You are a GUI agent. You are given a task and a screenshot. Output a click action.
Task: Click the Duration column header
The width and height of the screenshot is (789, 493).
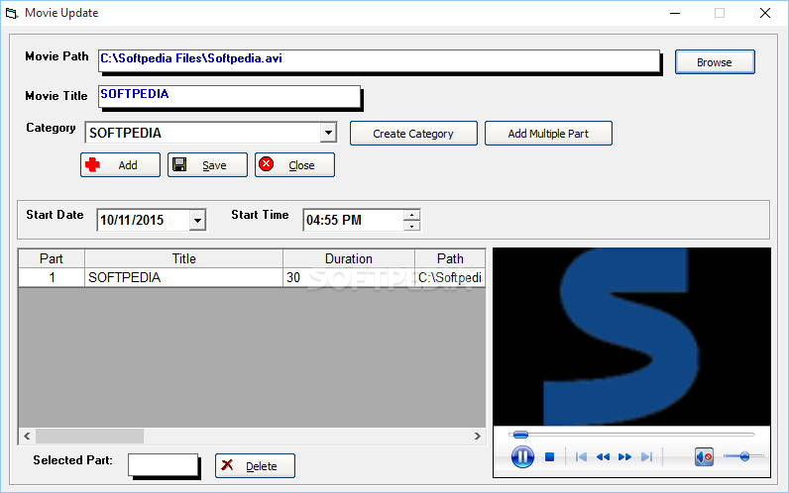click(349, 258)
